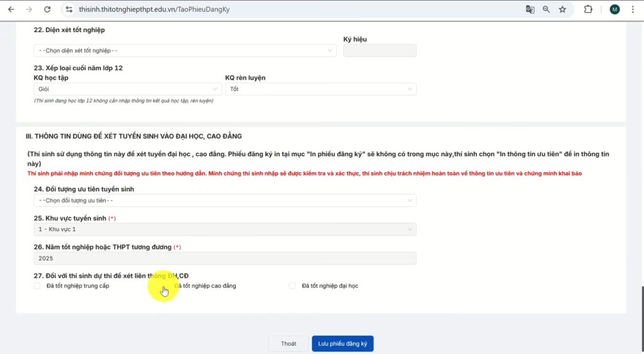Reload the page with the refresh icon
The width and height of the screenshot is (644, 354).
pyautogui.click(x=47, y=9)
